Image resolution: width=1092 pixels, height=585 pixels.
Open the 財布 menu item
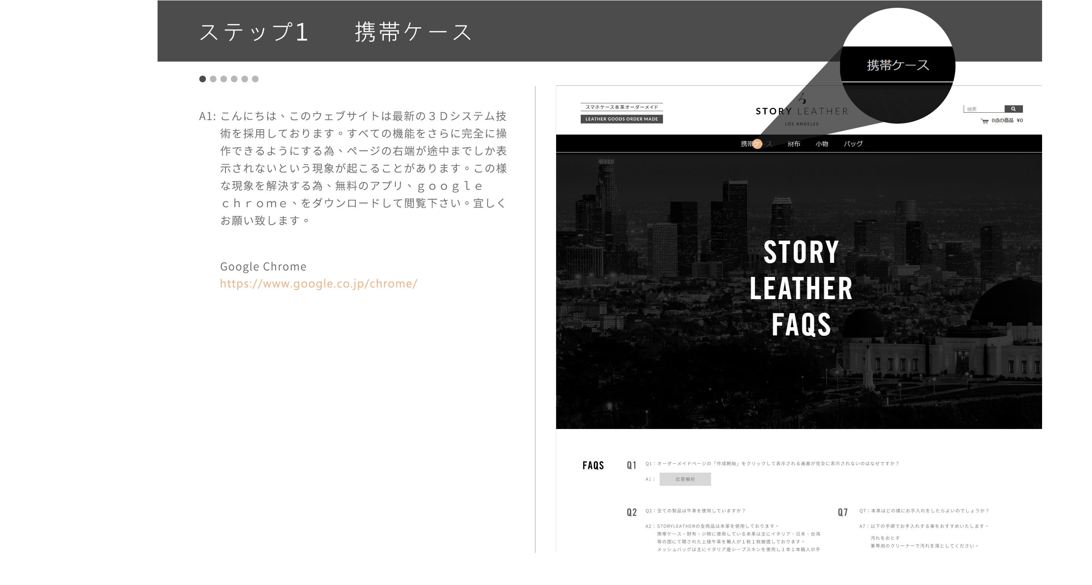tap(794, 144)
